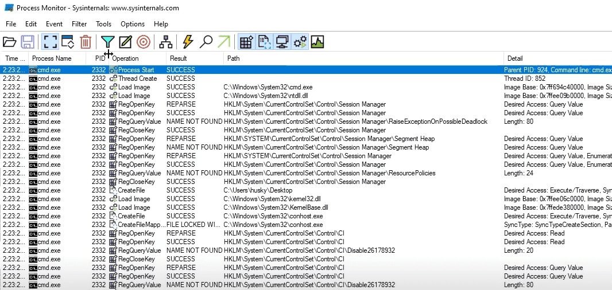Viewport: 612px width, 290px height.
Task: Click the lightning bolt toolbar icon
Action: tap(188, 42)
